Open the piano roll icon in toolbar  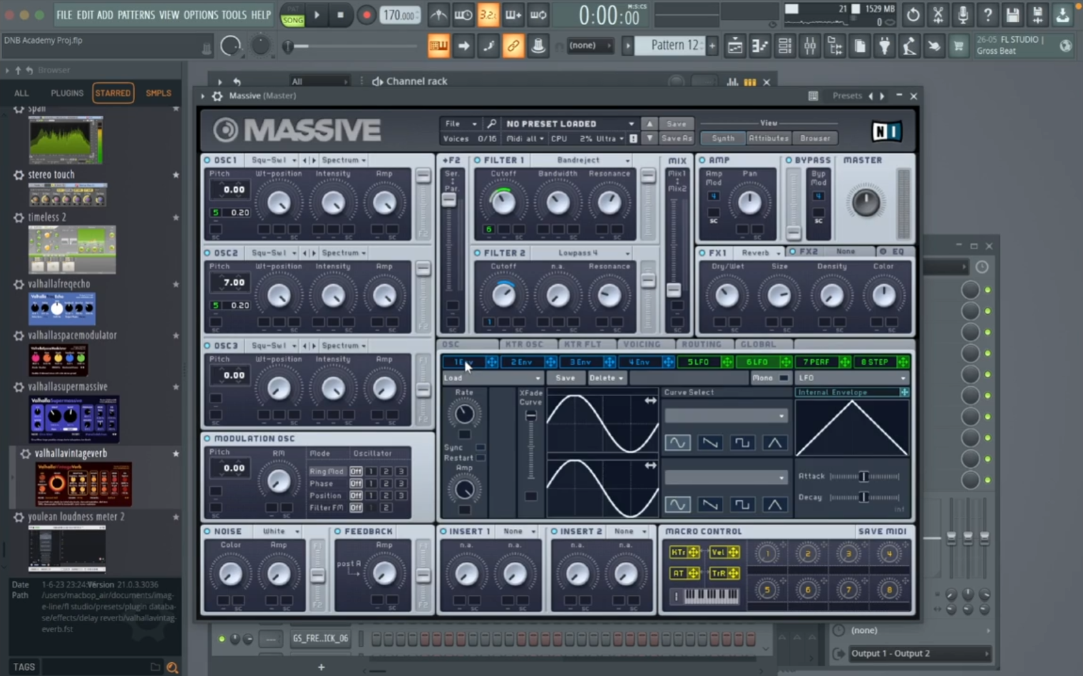(759, 46)
